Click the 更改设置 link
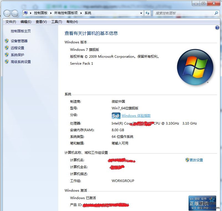 196,160
